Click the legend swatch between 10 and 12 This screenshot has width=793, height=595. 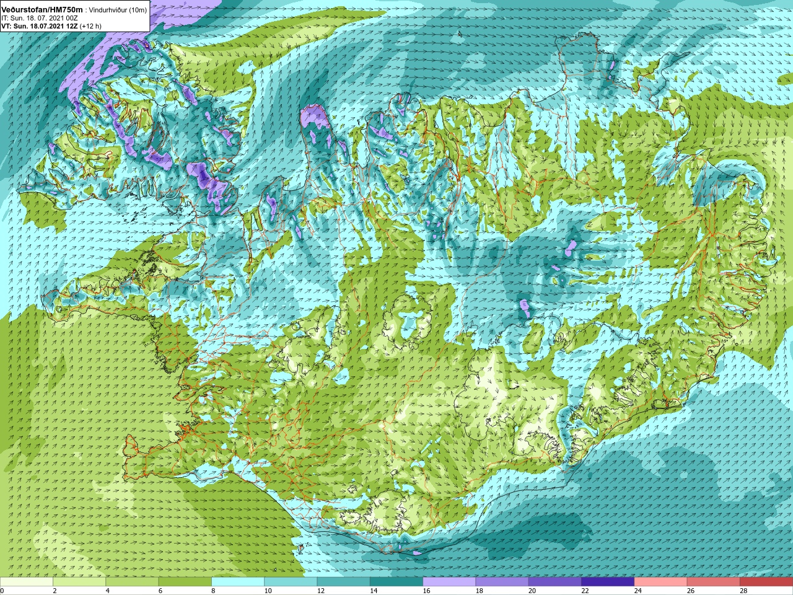(291, 582)
